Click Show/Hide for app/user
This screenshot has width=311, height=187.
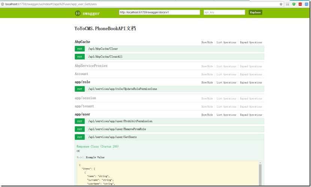(x=207, y=115)
